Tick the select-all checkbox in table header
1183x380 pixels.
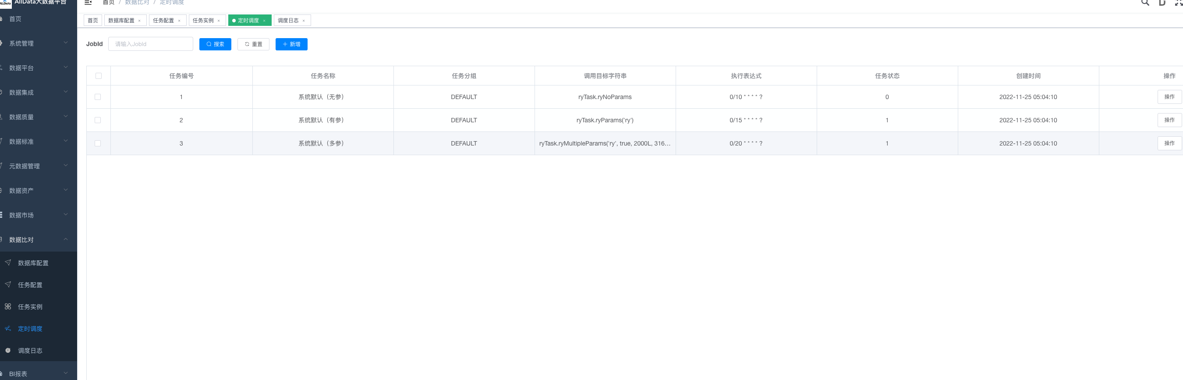[x=98, y=76]
